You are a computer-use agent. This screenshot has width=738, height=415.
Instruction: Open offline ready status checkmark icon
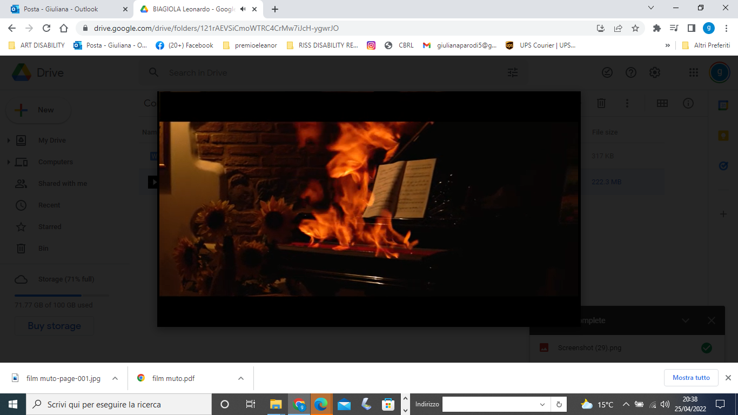(x=607, y=72)
